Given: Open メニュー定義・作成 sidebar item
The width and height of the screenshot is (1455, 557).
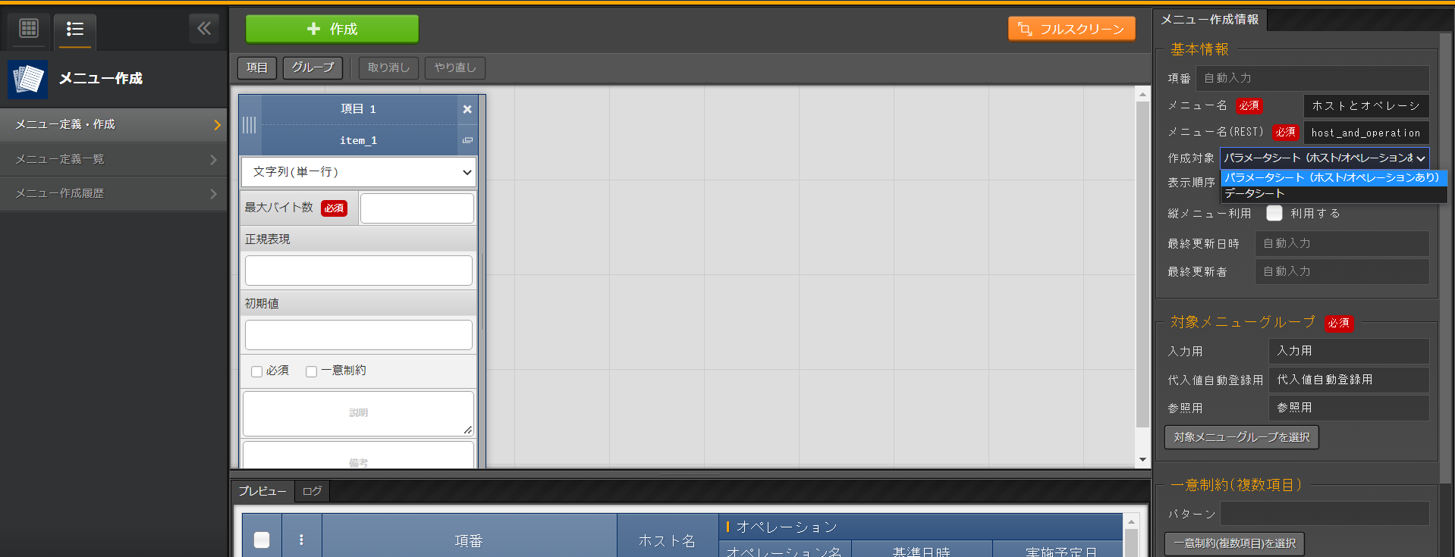Looking at the screenshot, I should tap(114, 124).
